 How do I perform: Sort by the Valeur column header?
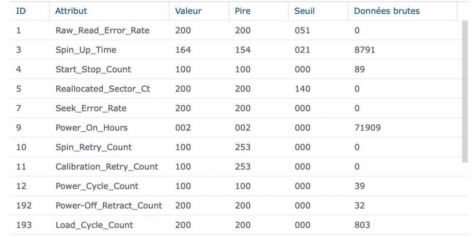pos(188,11)
